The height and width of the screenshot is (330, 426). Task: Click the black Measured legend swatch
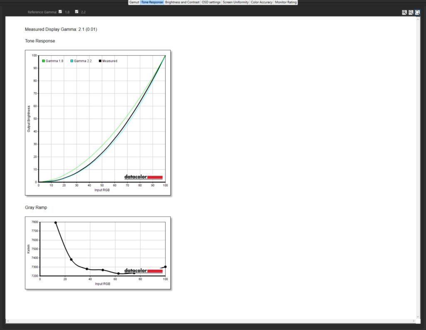pos(100,61)
